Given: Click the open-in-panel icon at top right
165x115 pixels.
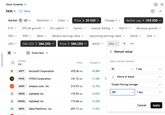Looking at the screenshot, I should coord(155,4).
